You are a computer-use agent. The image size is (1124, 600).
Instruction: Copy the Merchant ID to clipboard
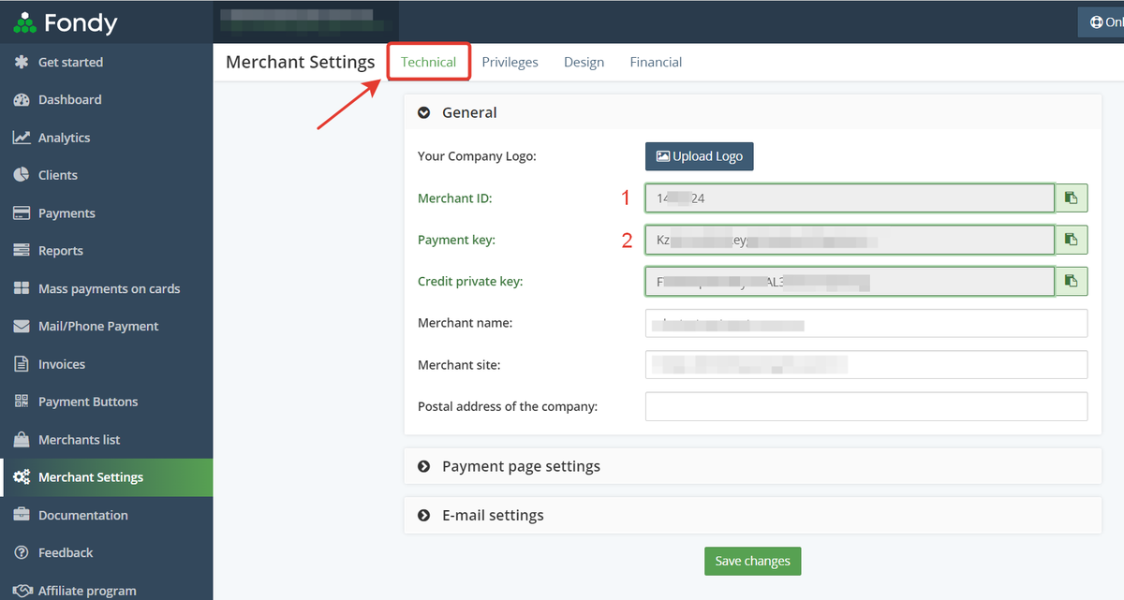[1072, 198]
